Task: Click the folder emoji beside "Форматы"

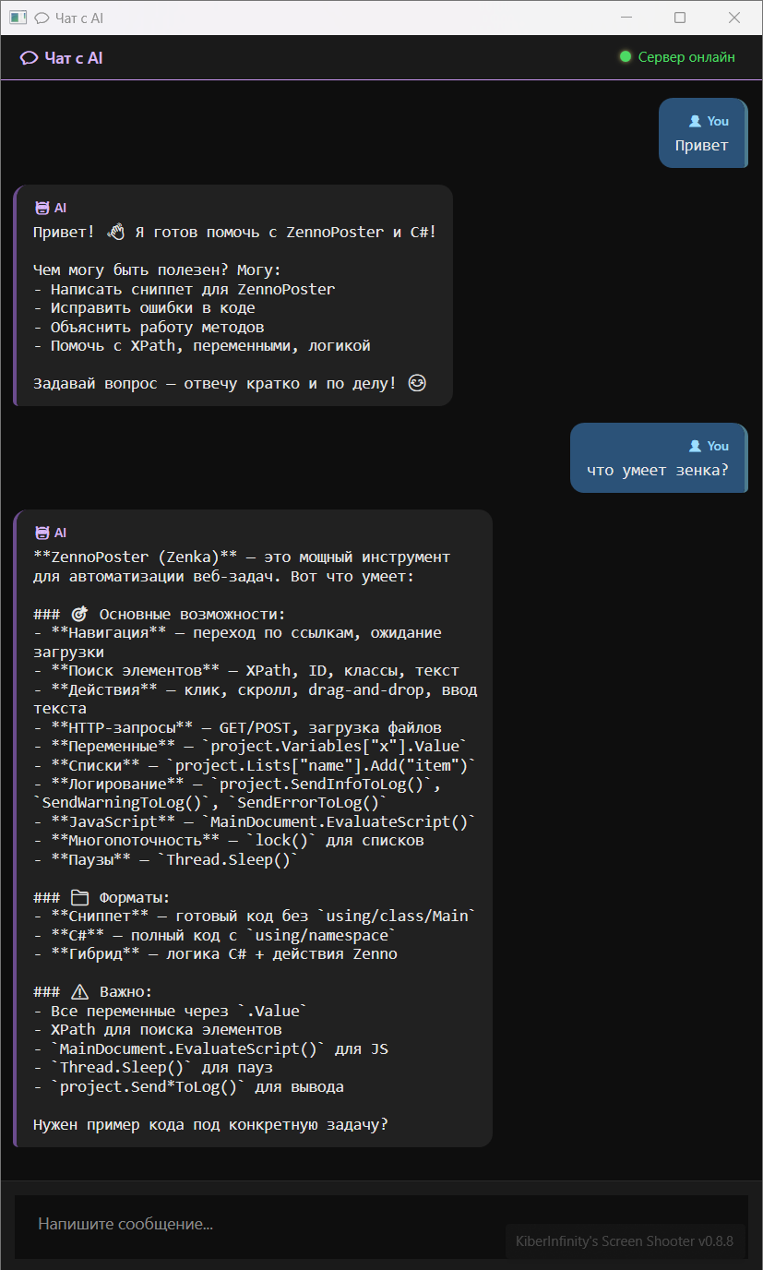Action: 79,897
